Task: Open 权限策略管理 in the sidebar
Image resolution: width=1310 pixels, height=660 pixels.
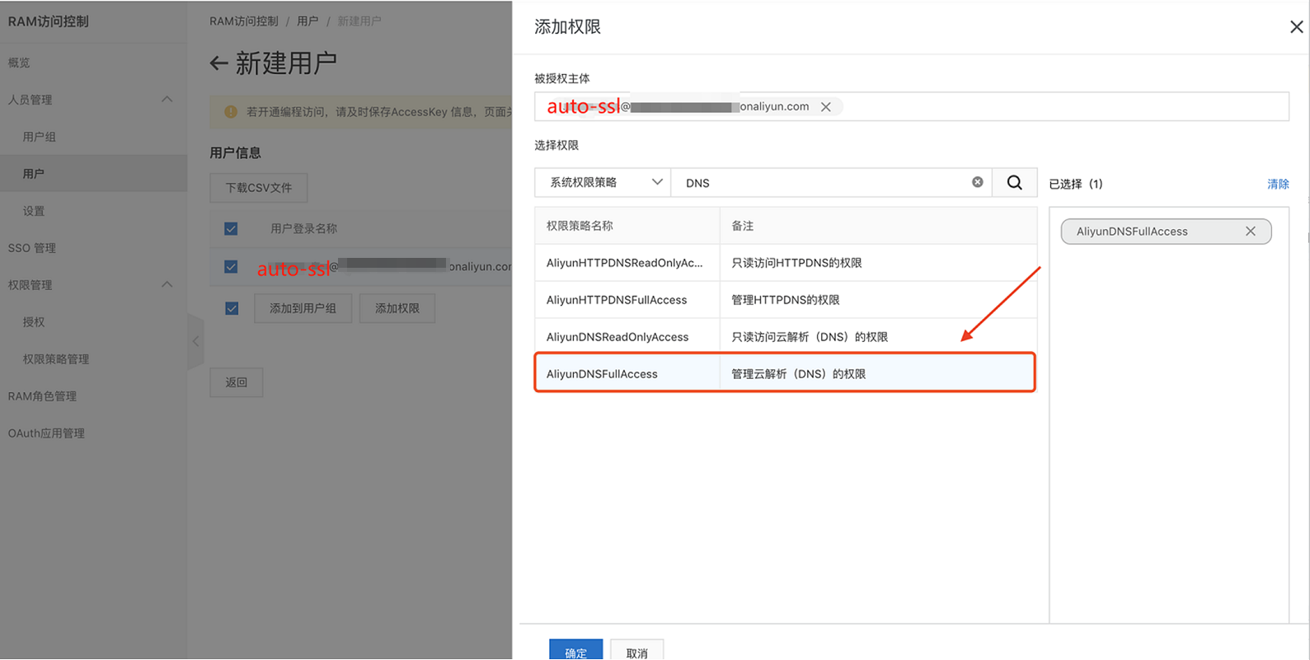Action: coord(56,359)
